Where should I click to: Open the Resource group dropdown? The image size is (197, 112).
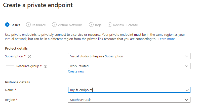click(129, 66)
